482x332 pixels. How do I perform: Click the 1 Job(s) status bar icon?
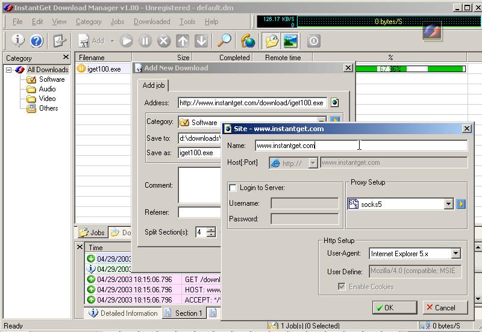274,326
